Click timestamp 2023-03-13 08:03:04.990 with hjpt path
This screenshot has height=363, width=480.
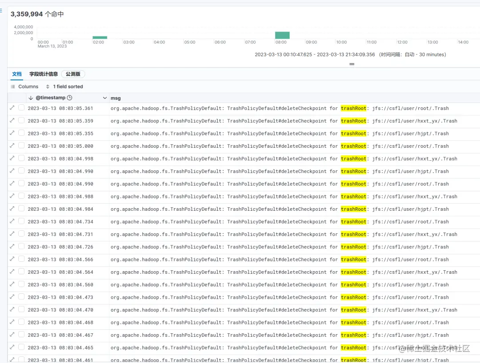[60, 171]
